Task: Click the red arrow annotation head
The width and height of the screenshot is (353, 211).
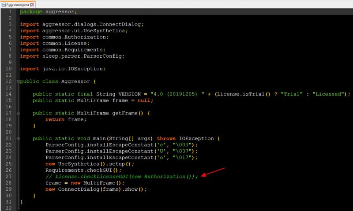Action: [x=203, y=176]
